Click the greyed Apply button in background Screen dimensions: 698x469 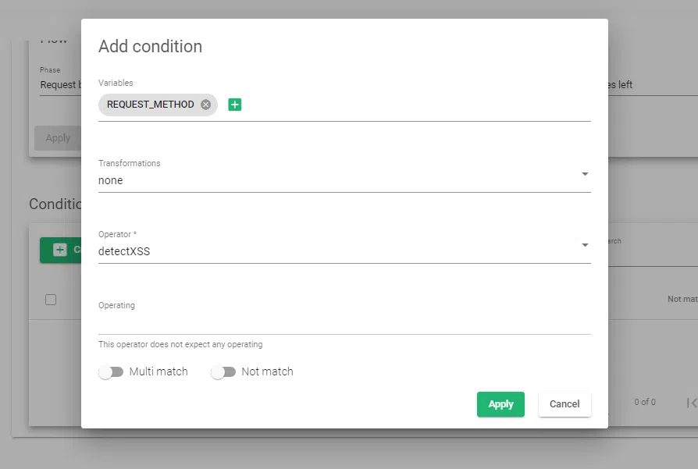coord(57,138)
